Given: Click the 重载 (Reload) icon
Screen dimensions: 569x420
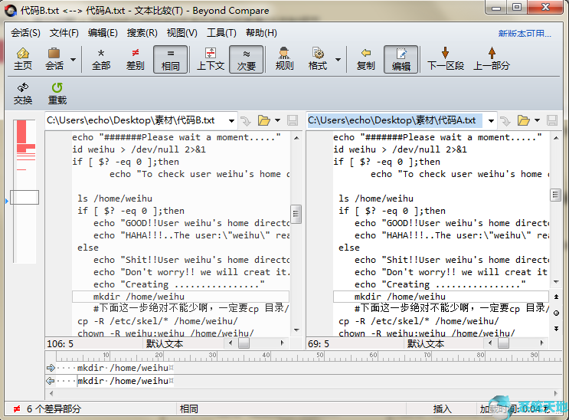Looking at the screenshot, I should pyautogui.click(x=57, y=94).
